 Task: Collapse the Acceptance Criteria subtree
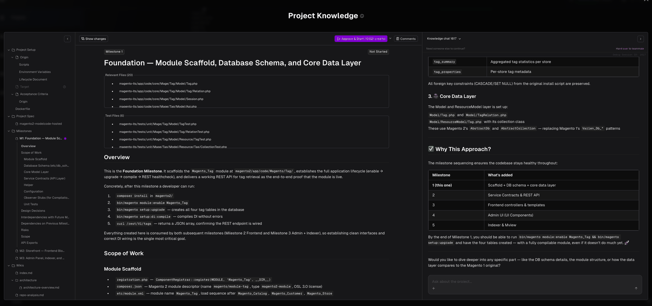coord(12,94)
